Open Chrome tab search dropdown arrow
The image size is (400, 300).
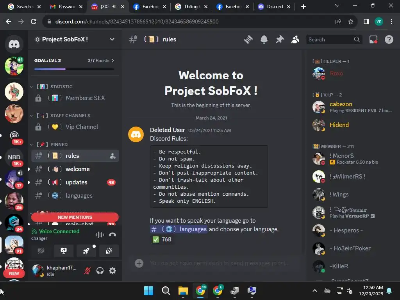337,6
